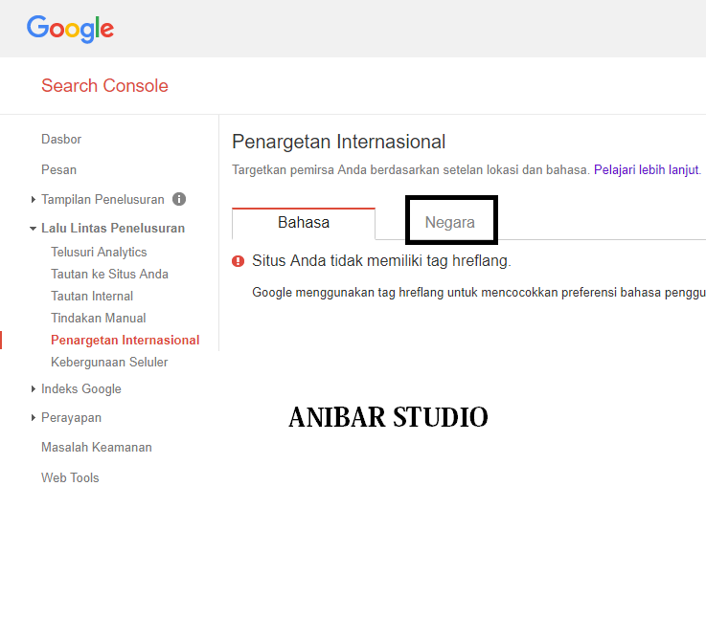Open Masalah Keamanan
Viewport: 706px width, 641px height.
click(97, 447)
